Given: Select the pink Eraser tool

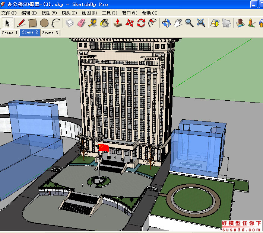Looking at the screenshot, I should click(81, 23).
